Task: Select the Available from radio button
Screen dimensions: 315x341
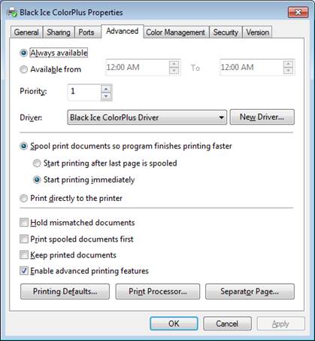Action: pyautogui.click(x=23, y=69)
